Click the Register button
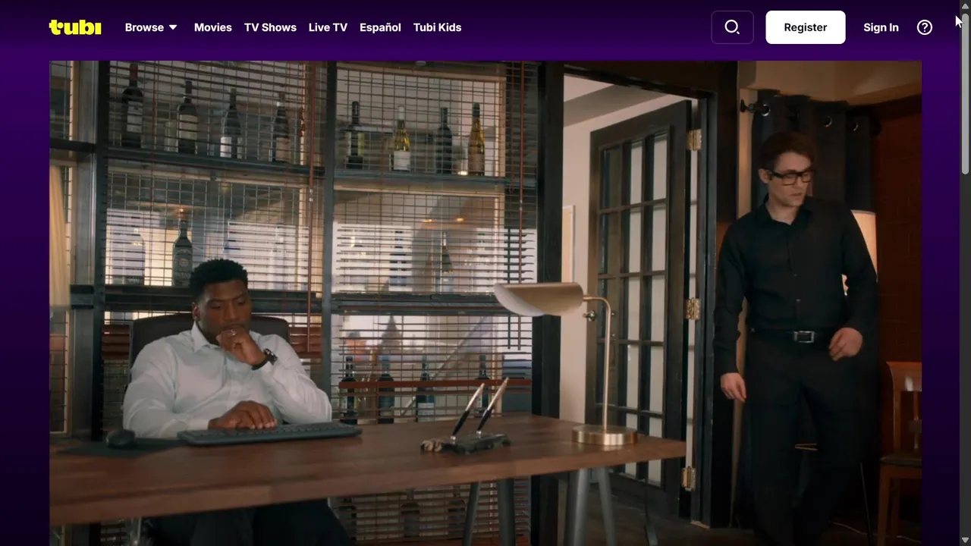 click(x=806, y=27)
